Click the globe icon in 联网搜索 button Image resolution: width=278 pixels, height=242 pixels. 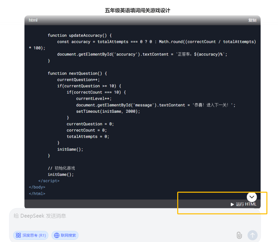(57, 235)
